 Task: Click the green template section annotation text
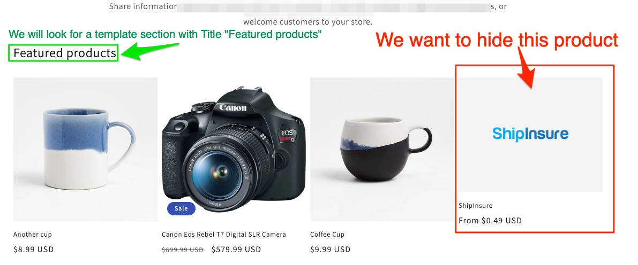(165, 35)
